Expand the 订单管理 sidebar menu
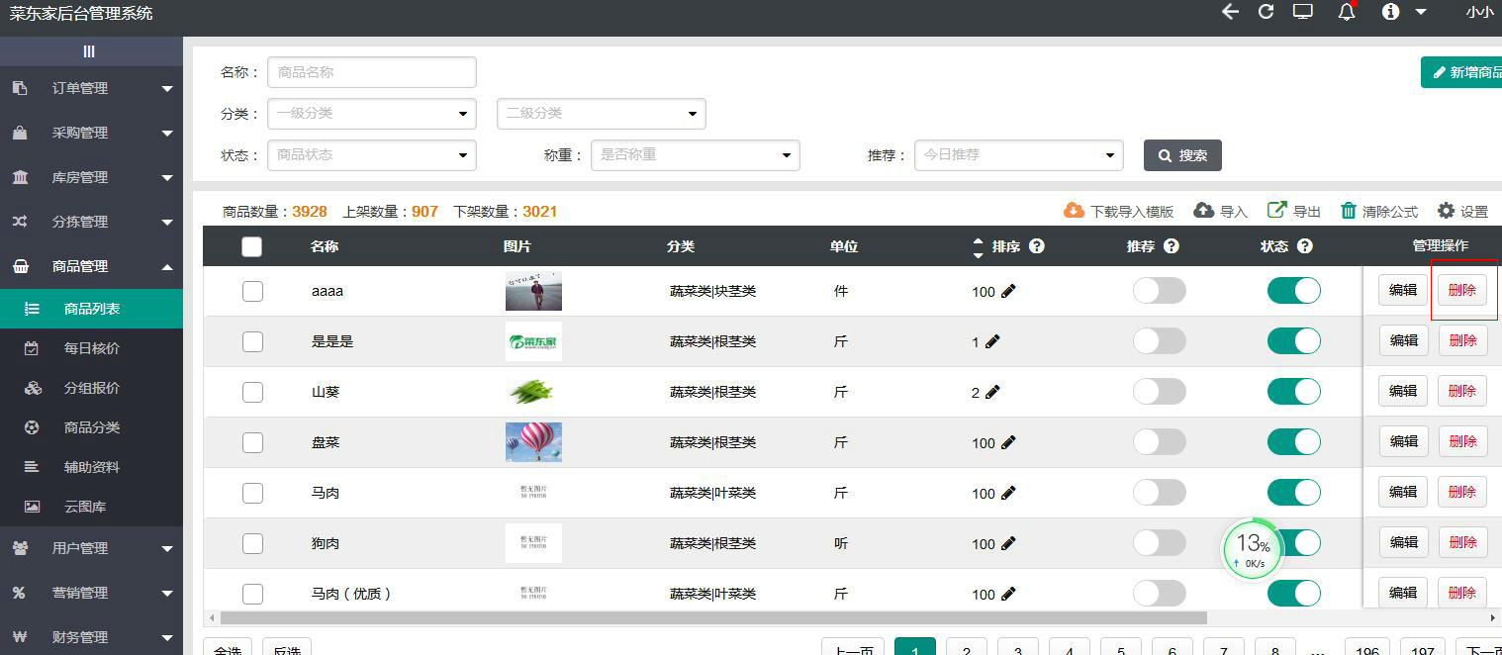 tap(91, 87)
